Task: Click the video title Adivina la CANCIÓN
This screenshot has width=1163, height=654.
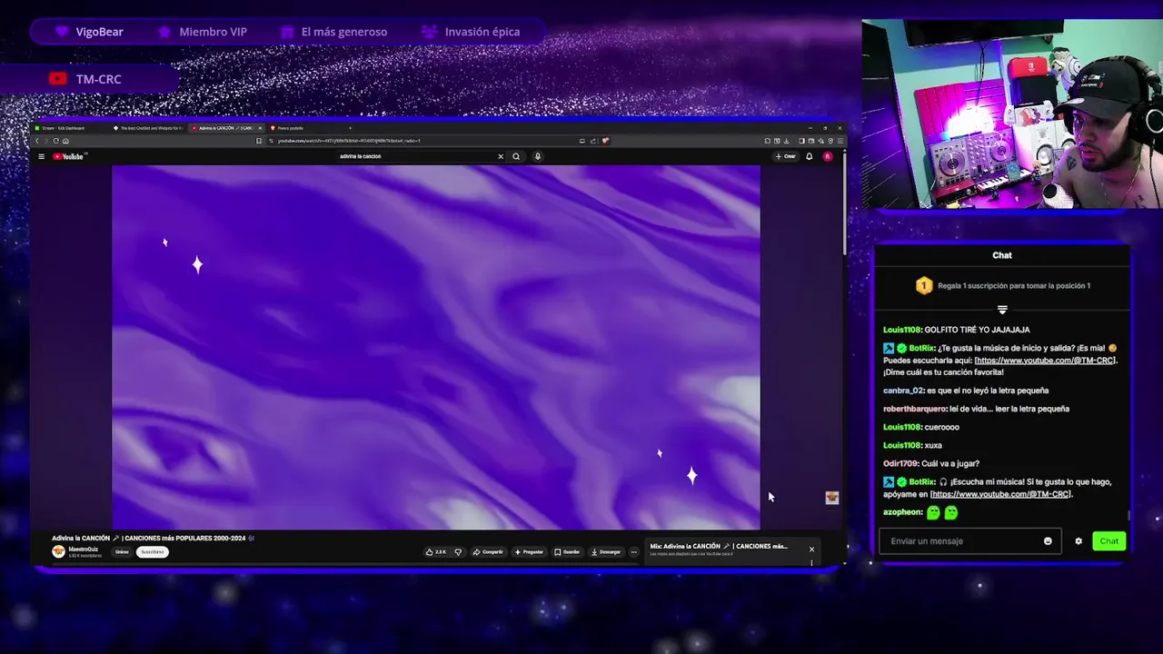Action: coord(153,539)
